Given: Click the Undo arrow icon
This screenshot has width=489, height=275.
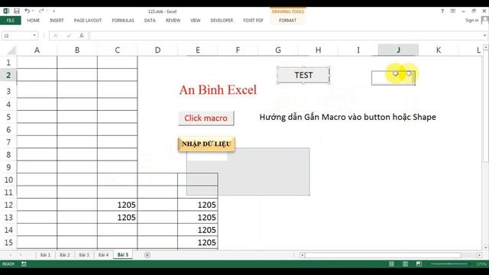Looking at the screenshot, I should click(x=28, y=11).
